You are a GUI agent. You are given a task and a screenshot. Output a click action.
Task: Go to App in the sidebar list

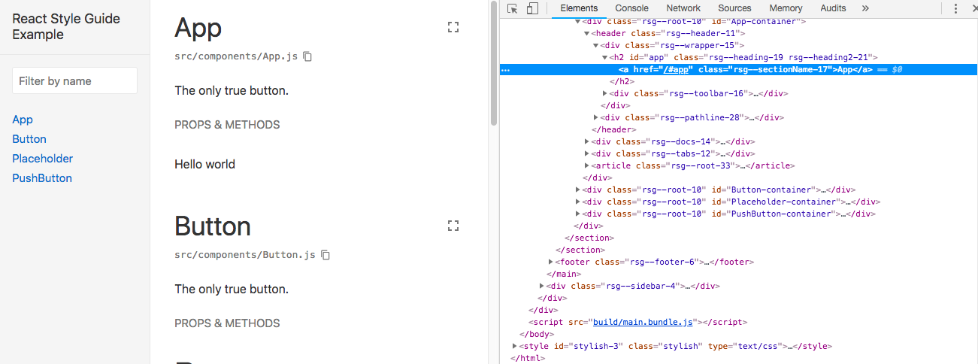pyautogui.click(x=23, y=120)
